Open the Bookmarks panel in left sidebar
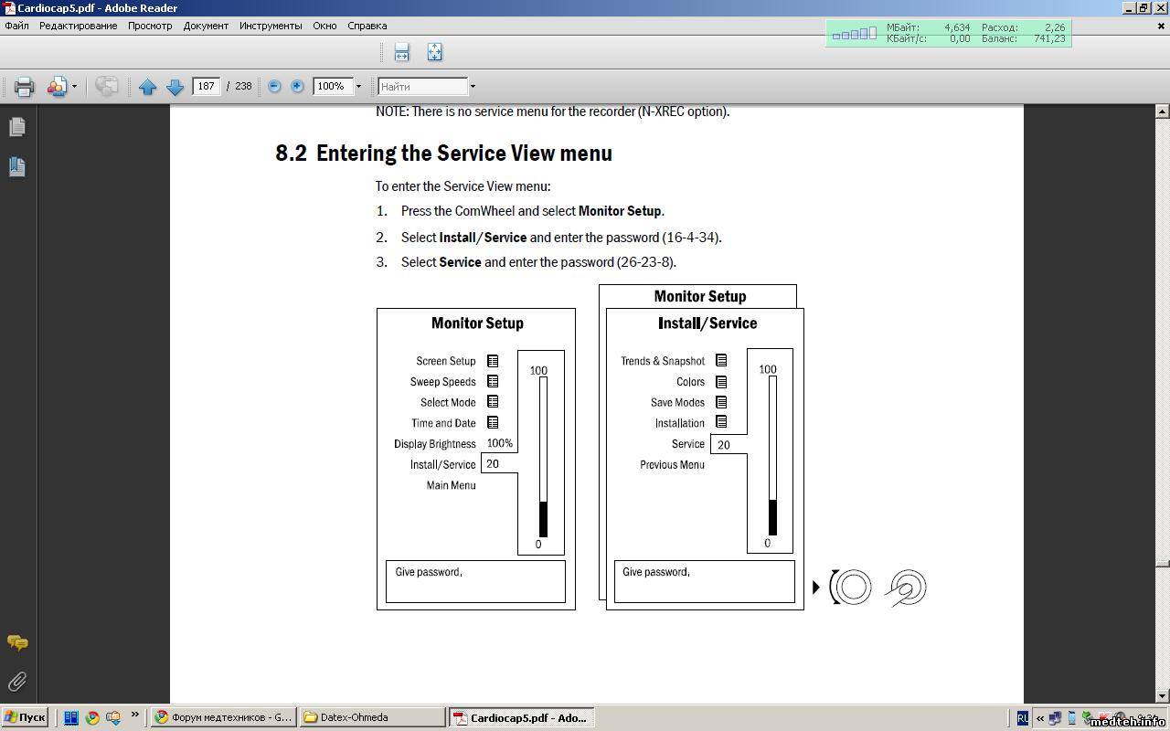 [x=16, y=166]
